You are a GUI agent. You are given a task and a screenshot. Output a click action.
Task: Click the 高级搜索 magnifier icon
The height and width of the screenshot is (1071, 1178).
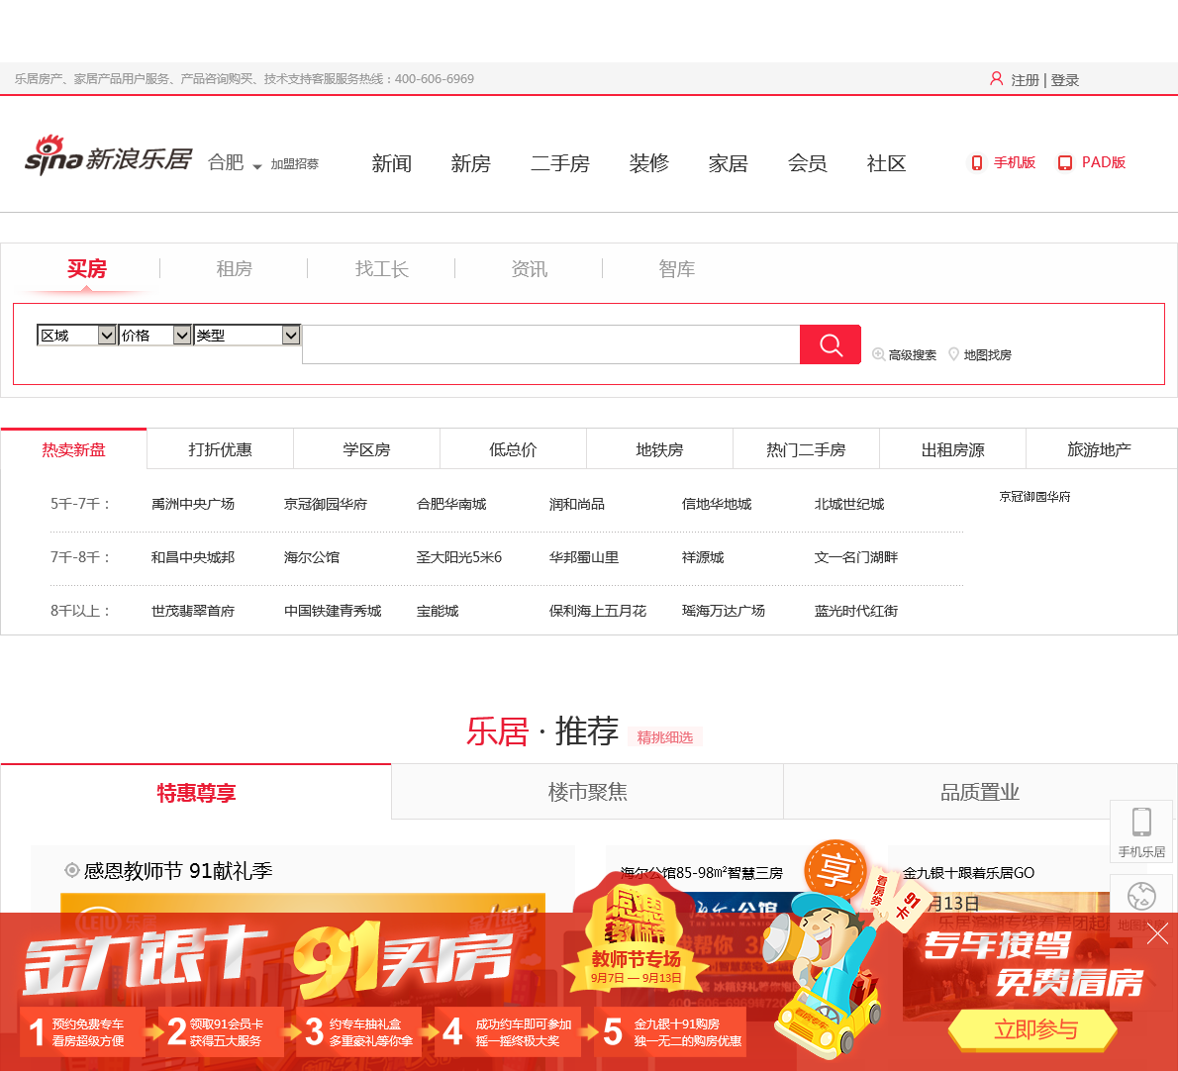click(x=878, y=353)
